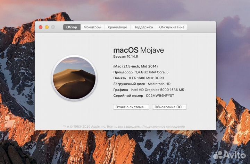
Task: Click the 1,4 GHz Intel Core i5 value
Action: pos(152,72)
